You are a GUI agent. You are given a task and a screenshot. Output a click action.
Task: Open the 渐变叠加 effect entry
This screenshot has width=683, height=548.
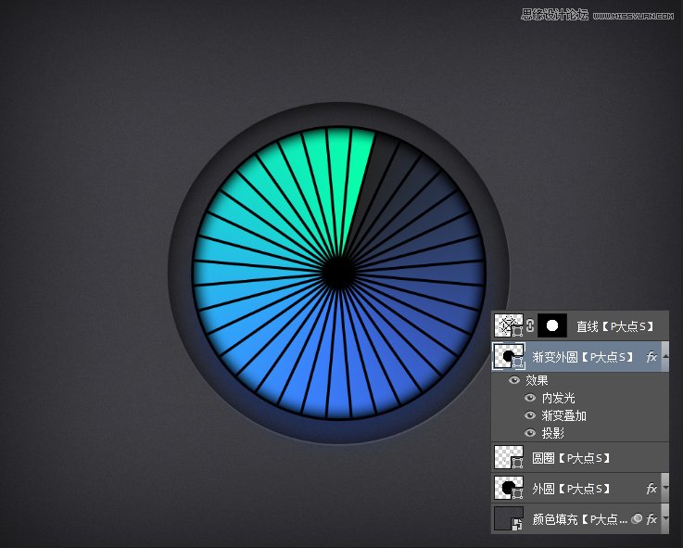coord(564,415)
